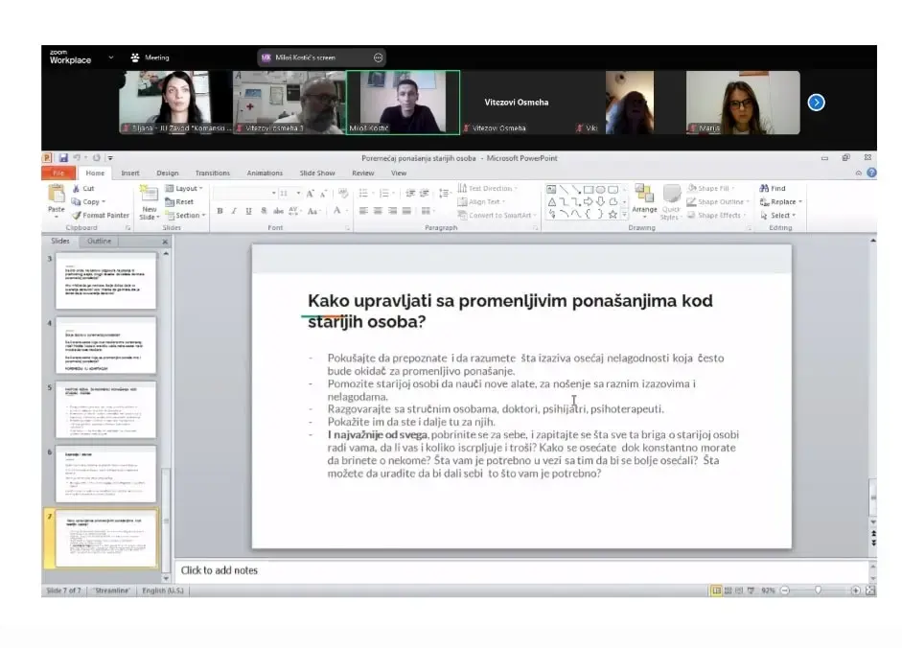Image resolution: width=902 pixels, height=648 pixels.
Task: Toggle text Shadow formatting
Action: (264, 211)
